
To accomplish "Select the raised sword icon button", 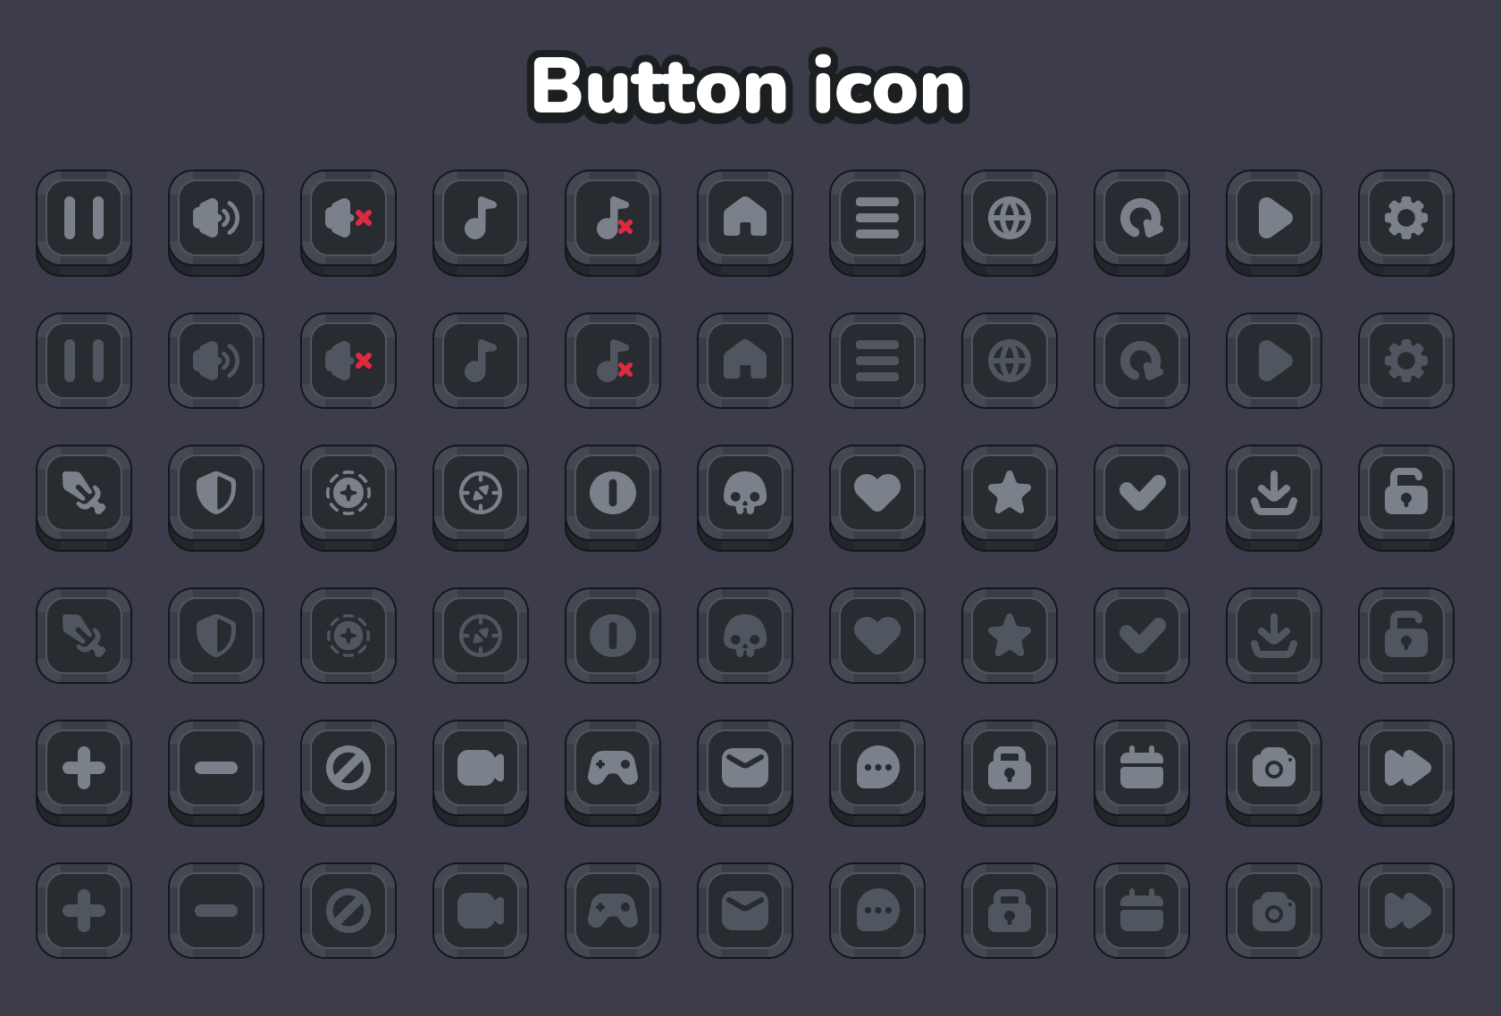I will [84, 496].
